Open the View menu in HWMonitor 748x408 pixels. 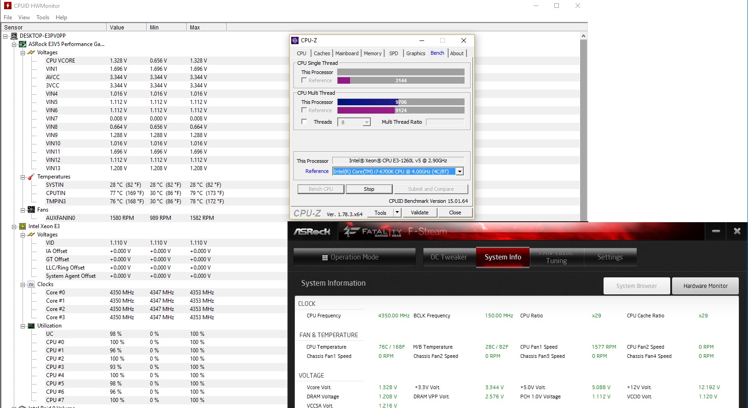pyautogui.click(x=24, y=17)
